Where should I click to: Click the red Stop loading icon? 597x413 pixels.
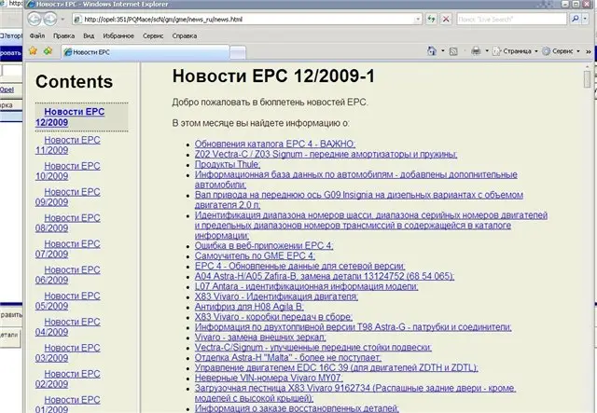click(446, 19)
